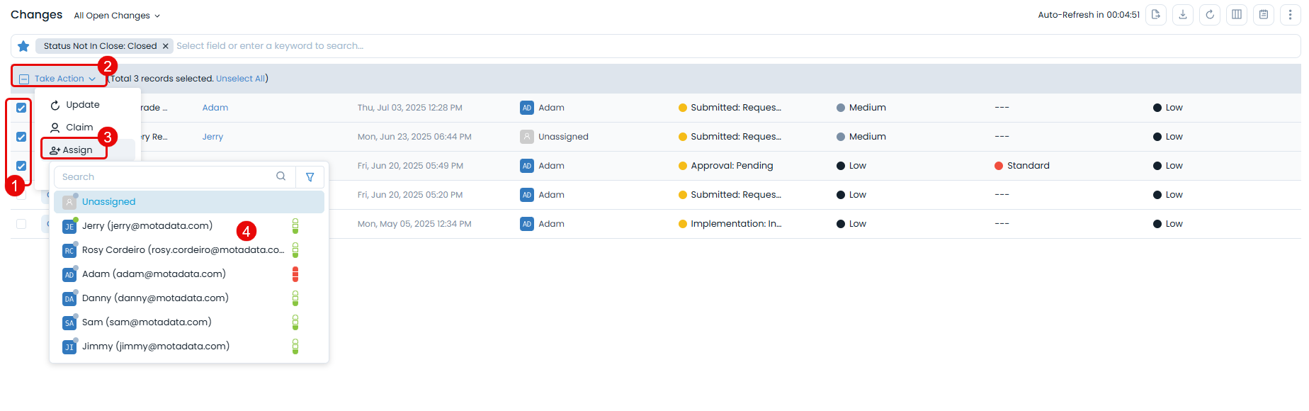Click the AD avatar in May 05 row
Image resolution: width=1309 pixels, height=411 pixels.
[x=527, y=224]
